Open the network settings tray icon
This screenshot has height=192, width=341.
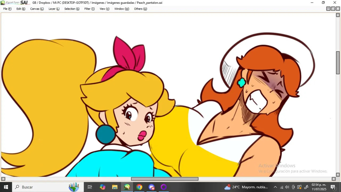point(282,187)
